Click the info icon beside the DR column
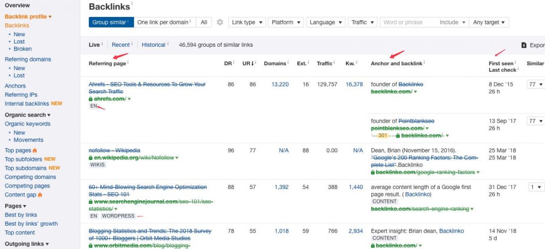This screenshot has width=545, height=249. click(234, 63)
